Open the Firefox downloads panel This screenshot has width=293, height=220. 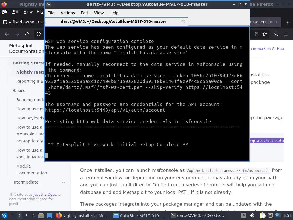(x=276, y=34)
